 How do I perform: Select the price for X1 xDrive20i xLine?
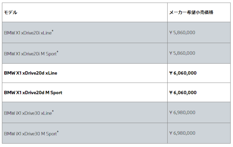point(182,33)
